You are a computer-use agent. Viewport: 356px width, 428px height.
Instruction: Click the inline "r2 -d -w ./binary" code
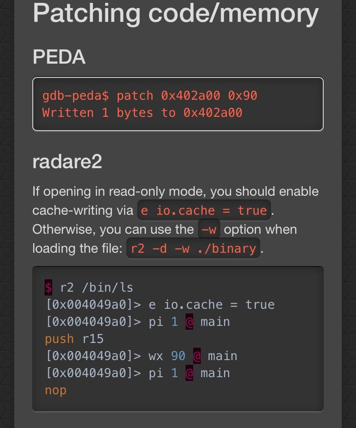[x=193, y=248]
